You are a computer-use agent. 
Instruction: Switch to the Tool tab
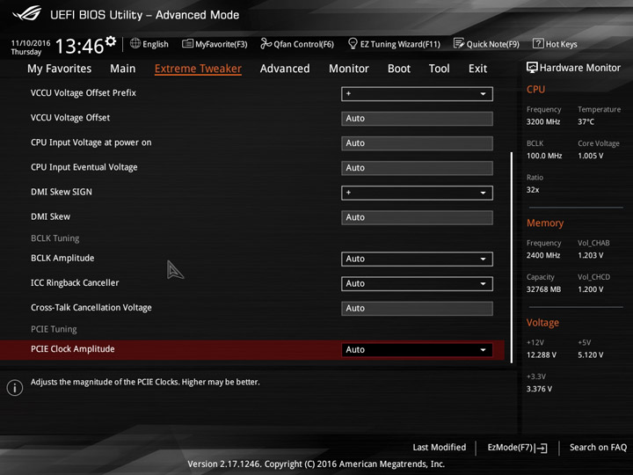440,69
